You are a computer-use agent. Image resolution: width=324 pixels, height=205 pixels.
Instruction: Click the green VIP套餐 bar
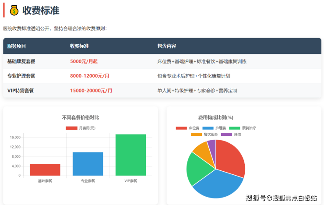pos(130,155)
